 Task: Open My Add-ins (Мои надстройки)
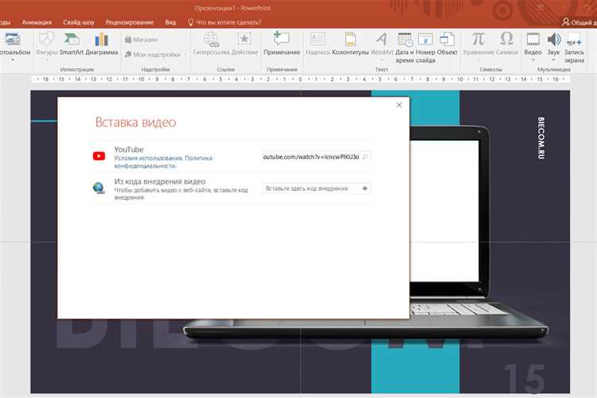coord(153,54)
